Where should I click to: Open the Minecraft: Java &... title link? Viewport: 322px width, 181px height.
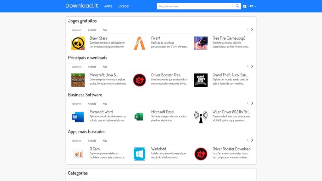(x=104, y=75)
